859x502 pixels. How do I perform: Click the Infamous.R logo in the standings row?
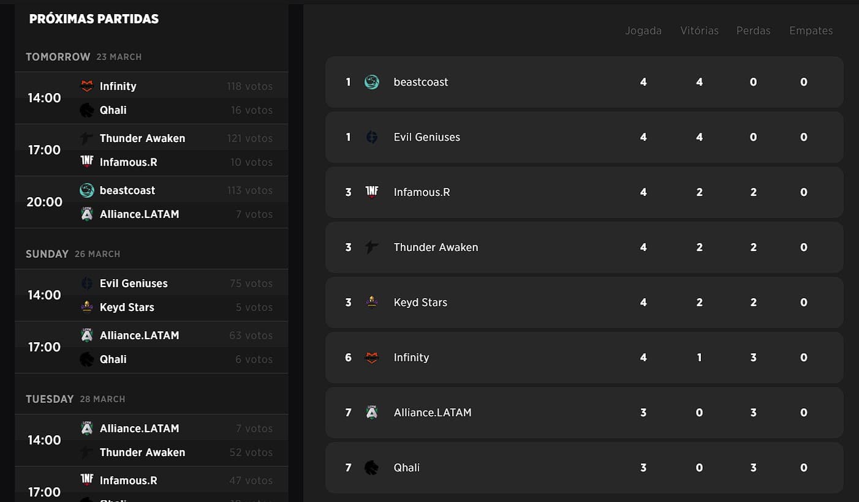373,192
